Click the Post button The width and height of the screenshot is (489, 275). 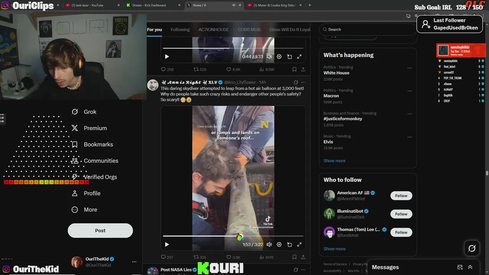[x=100, y=230]
